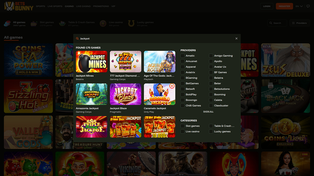Open the Providers filter button
Viewport: 314px width, 176px height.
point(300,23)
